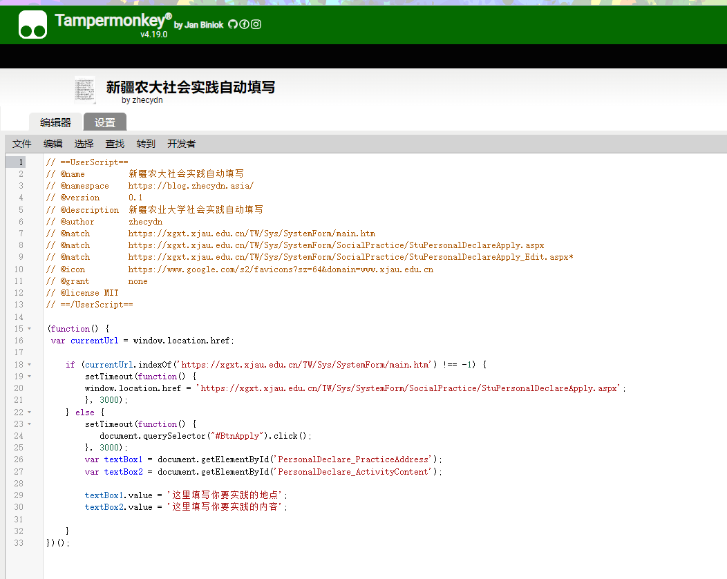Screen dimensions: 727x579
Task: Open the 转到 menu
Action: 146,144
